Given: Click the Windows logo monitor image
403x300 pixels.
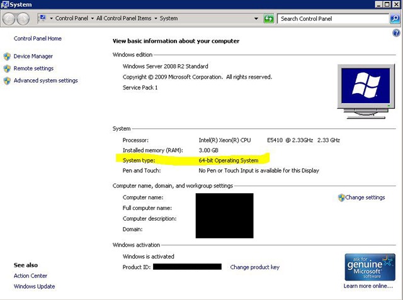Looking at the screenshot, I should (x=366, y=91).
